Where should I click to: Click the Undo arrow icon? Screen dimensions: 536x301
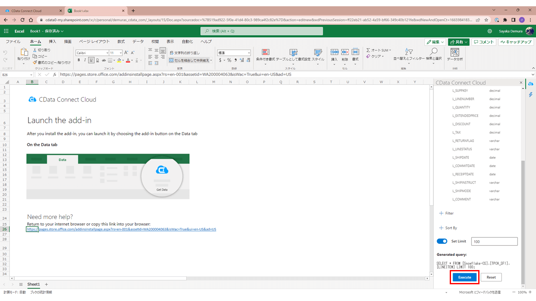click(x=5, y=52)
